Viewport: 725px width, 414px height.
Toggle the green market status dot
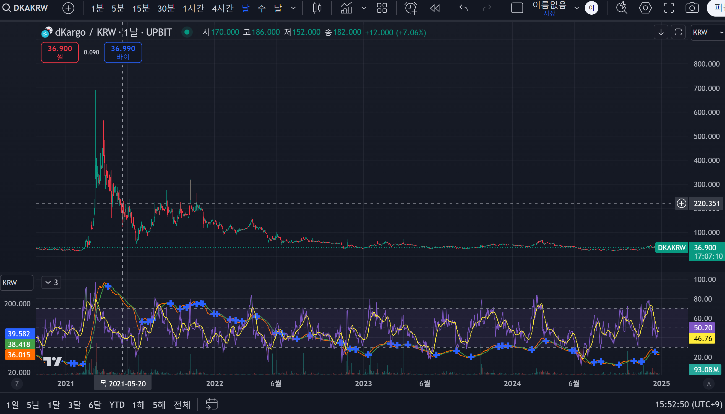tap(187, 32)
